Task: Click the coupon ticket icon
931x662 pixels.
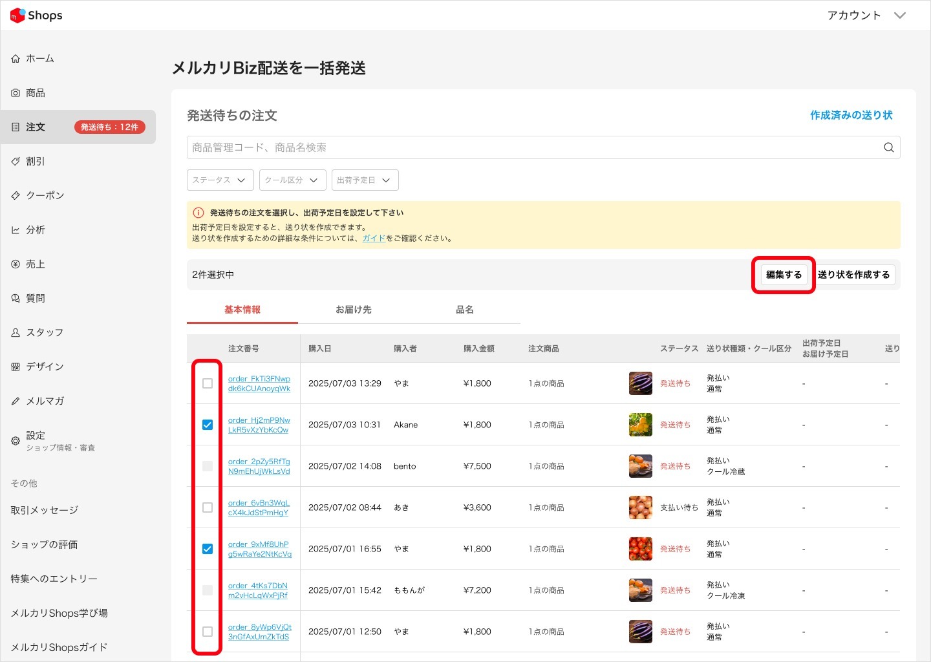Action: point(16,196)
